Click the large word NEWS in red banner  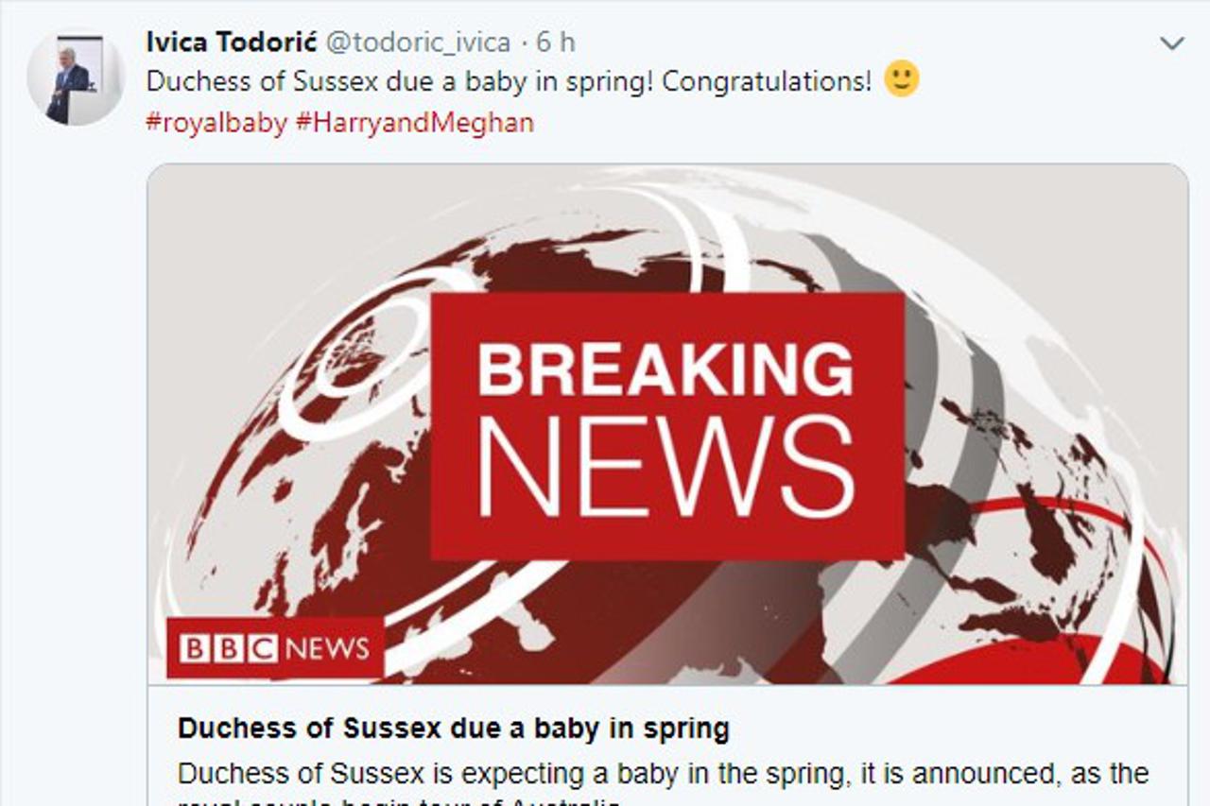pos(667,467)
